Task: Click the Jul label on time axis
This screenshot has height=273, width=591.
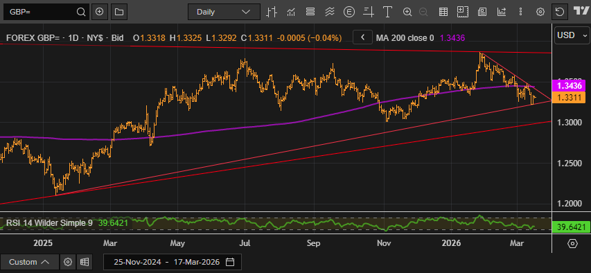Action: coord(245,244)
